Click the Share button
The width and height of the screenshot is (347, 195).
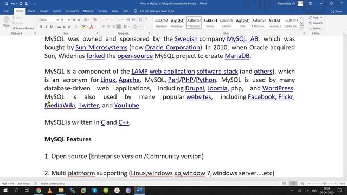tap(337, 11)
